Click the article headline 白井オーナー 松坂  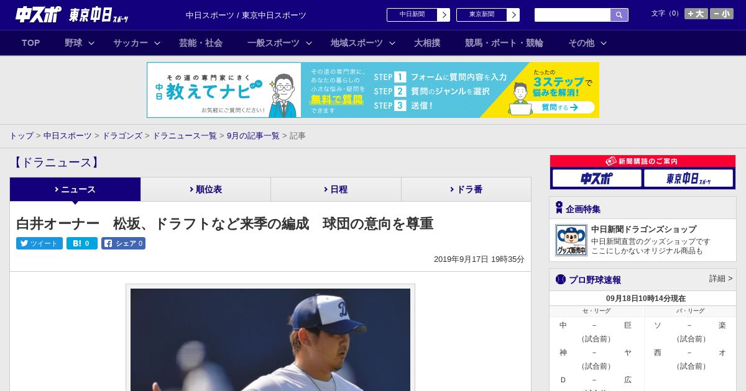pos(224,223)
